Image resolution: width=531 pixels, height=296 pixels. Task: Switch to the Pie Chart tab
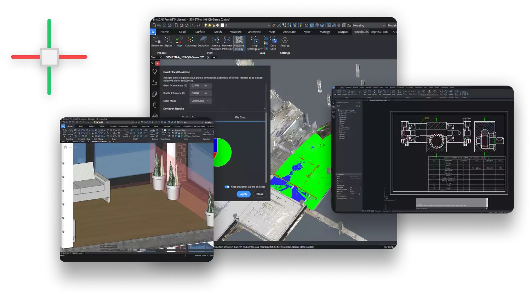(x=240, y=117)
